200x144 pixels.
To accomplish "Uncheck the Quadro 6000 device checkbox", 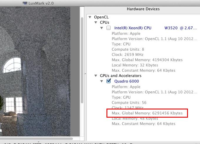I will pos(109,81).
